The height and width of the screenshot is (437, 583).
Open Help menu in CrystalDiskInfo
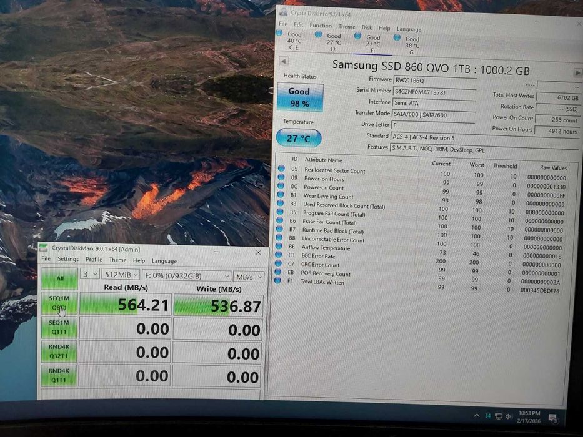click(x=384, y=28)
